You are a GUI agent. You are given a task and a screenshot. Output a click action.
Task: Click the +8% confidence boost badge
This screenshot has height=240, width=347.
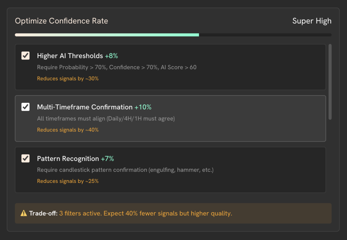pos(111,56)
